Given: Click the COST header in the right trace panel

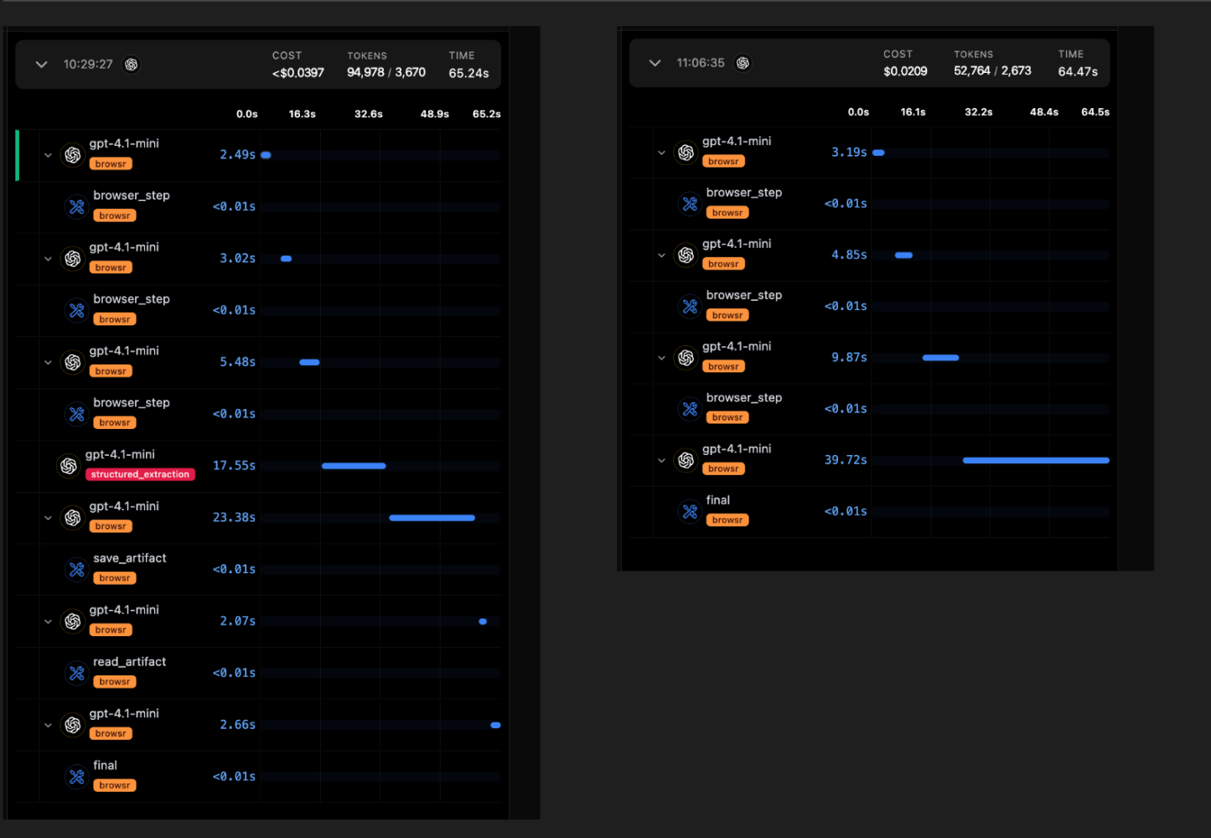Looking at the screenshot, I should [898, 54].
